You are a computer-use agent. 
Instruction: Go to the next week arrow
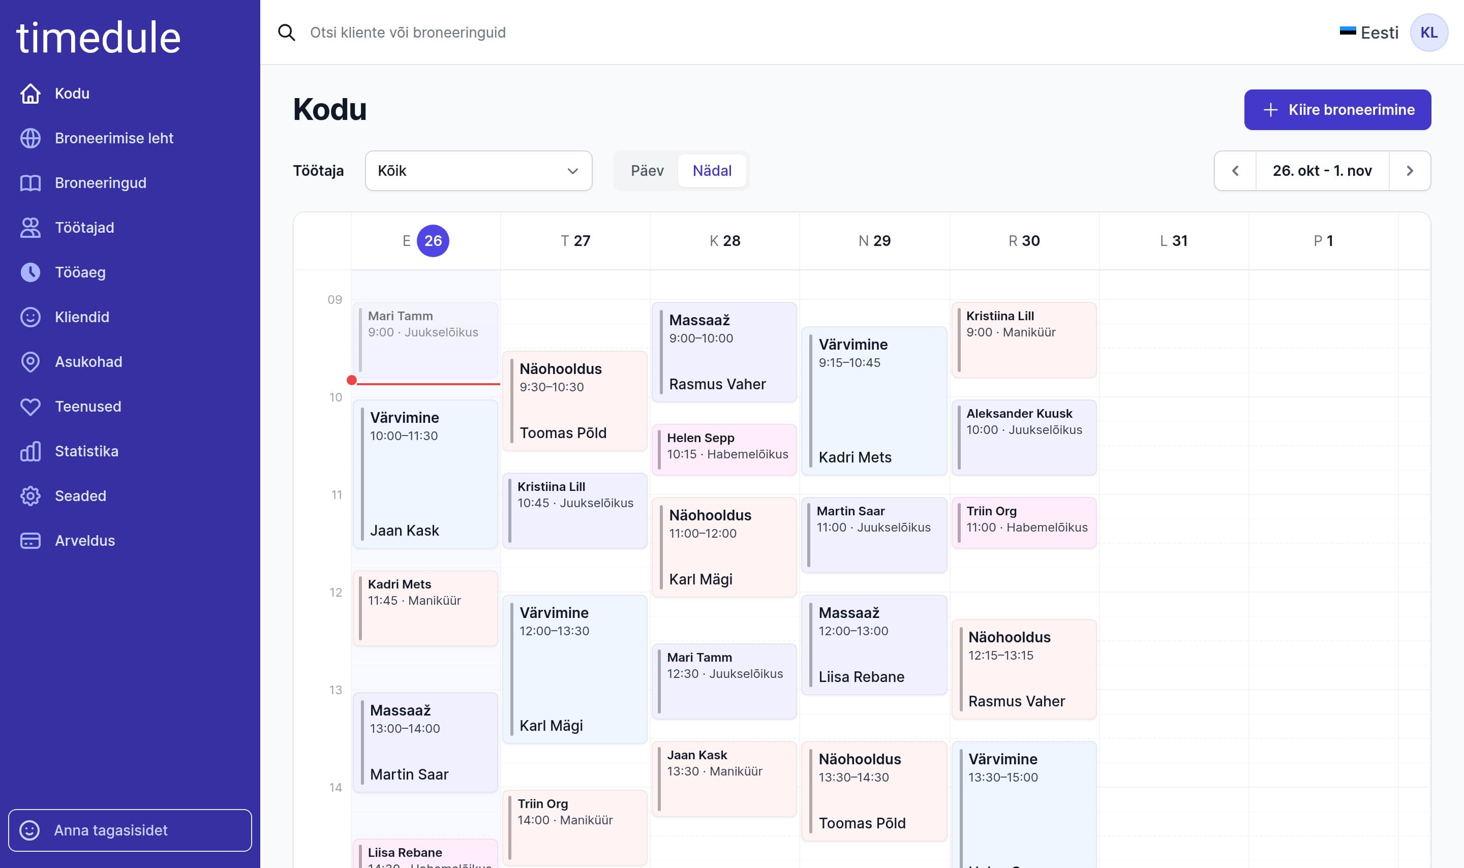coord(1410,171)
